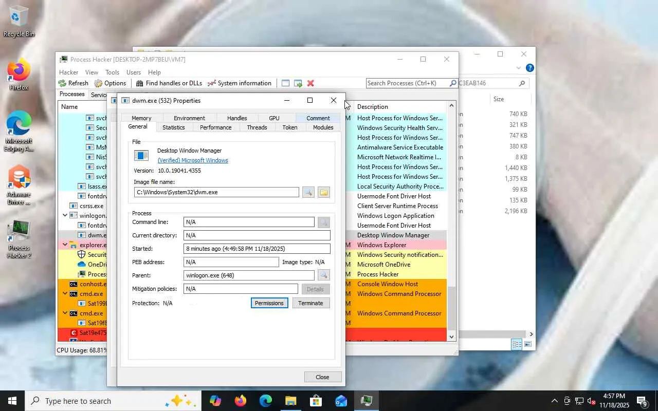Collapse the cmd.exe node above Sat19f8 process
This screenshot has width=658, height=411.
(65, 313)
